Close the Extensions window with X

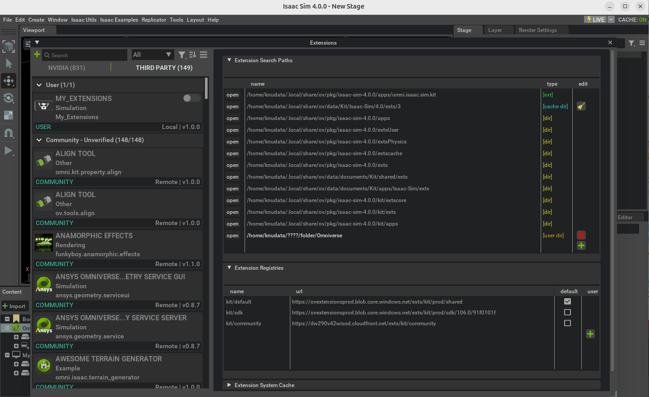click(x=610, y=42)
